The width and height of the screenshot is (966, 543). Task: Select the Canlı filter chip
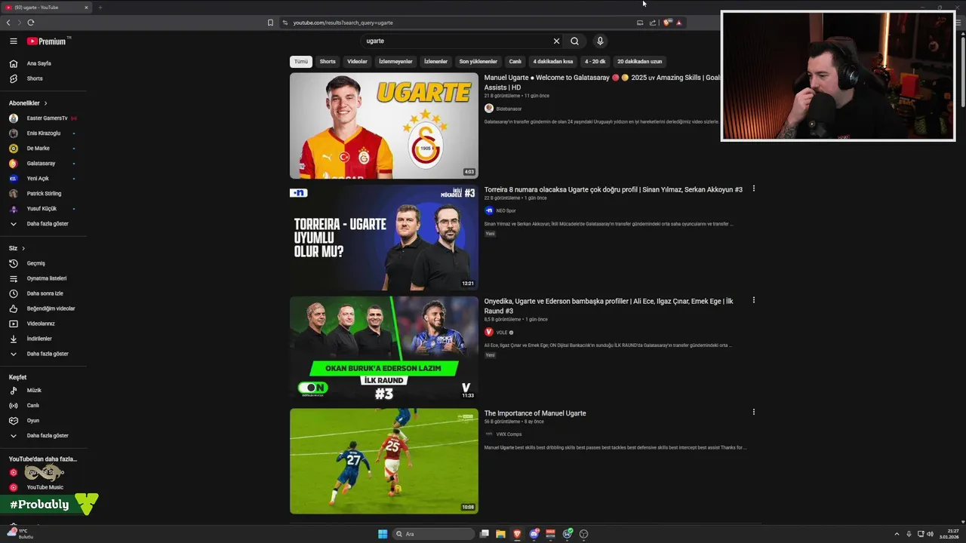(x=515, y=62)
